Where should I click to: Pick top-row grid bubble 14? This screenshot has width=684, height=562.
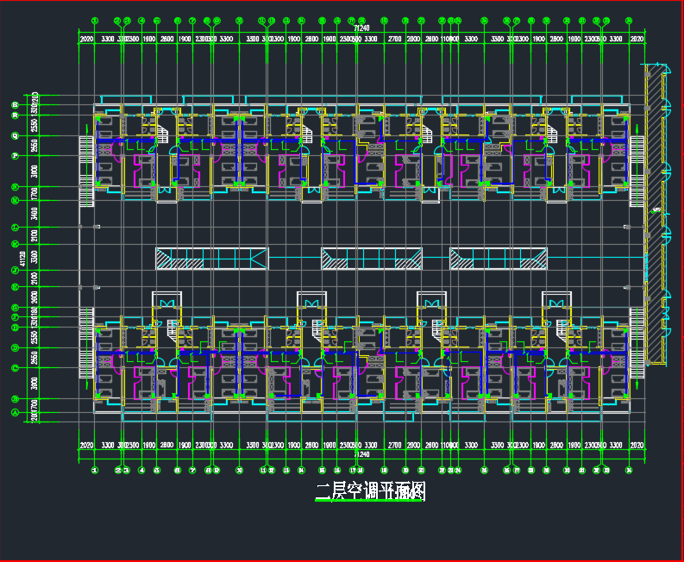pos(301,21)
